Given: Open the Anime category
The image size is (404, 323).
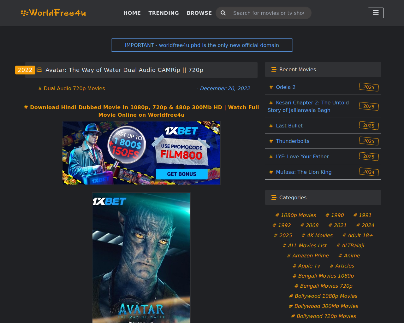Looking at the screenshot, I should click(x=349, y=255).
